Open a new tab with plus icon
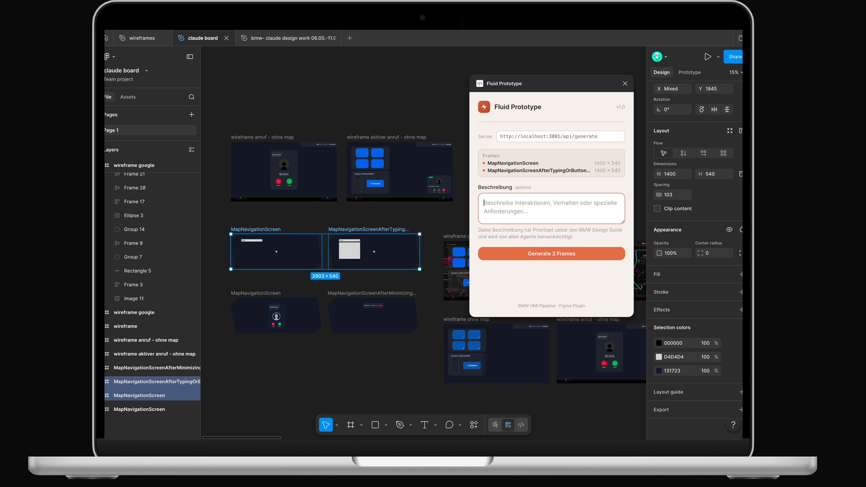 pos(350,38)
